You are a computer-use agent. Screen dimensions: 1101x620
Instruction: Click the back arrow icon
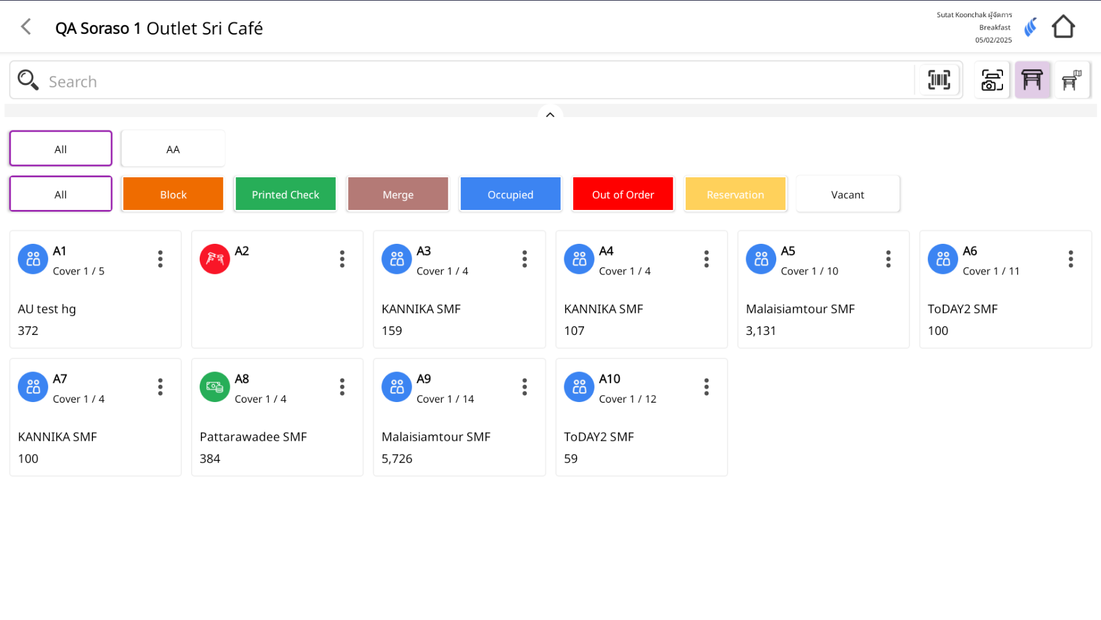[26, 27]
